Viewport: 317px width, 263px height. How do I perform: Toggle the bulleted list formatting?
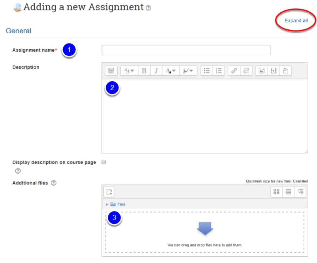pyautogui.click(x=207, y=70)
